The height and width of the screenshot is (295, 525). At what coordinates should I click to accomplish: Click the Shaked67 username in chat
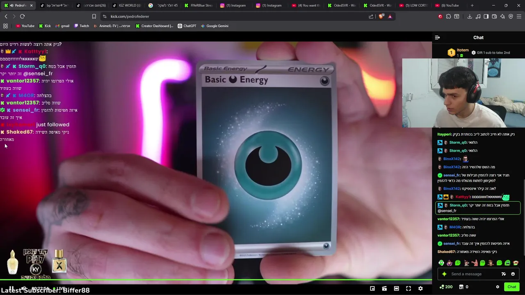point(446,252)
